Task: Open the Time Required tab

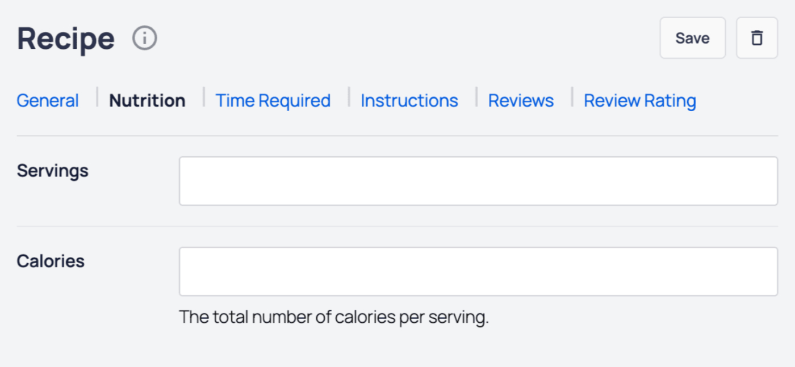Action: [x=273, y=100]
